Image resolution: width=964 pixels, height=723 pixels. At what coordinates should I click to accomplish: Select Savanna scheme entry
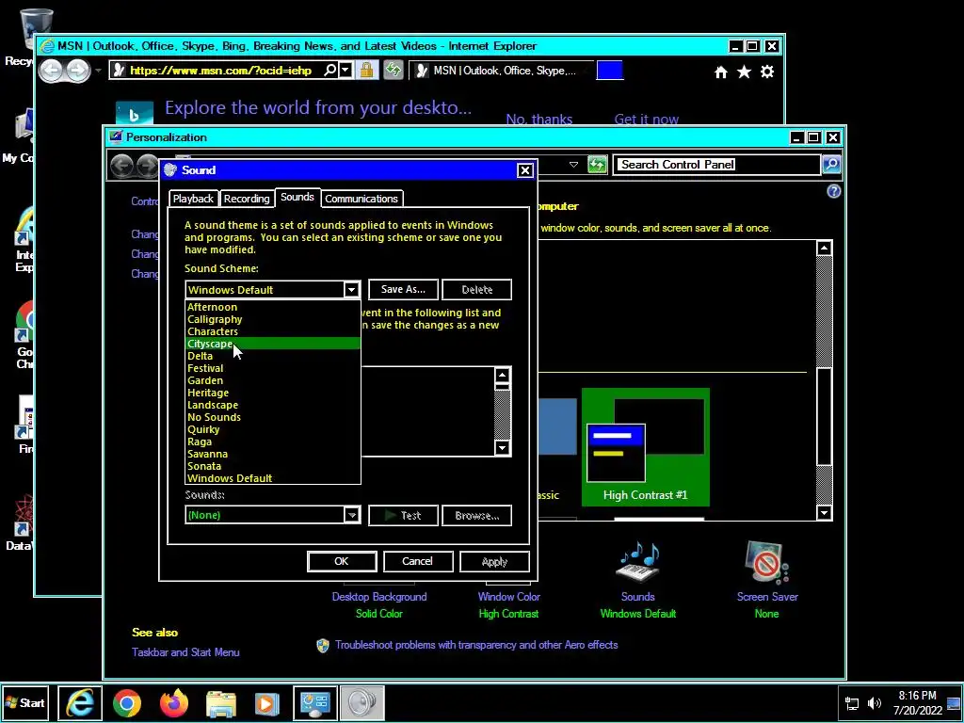click(273, 454)
